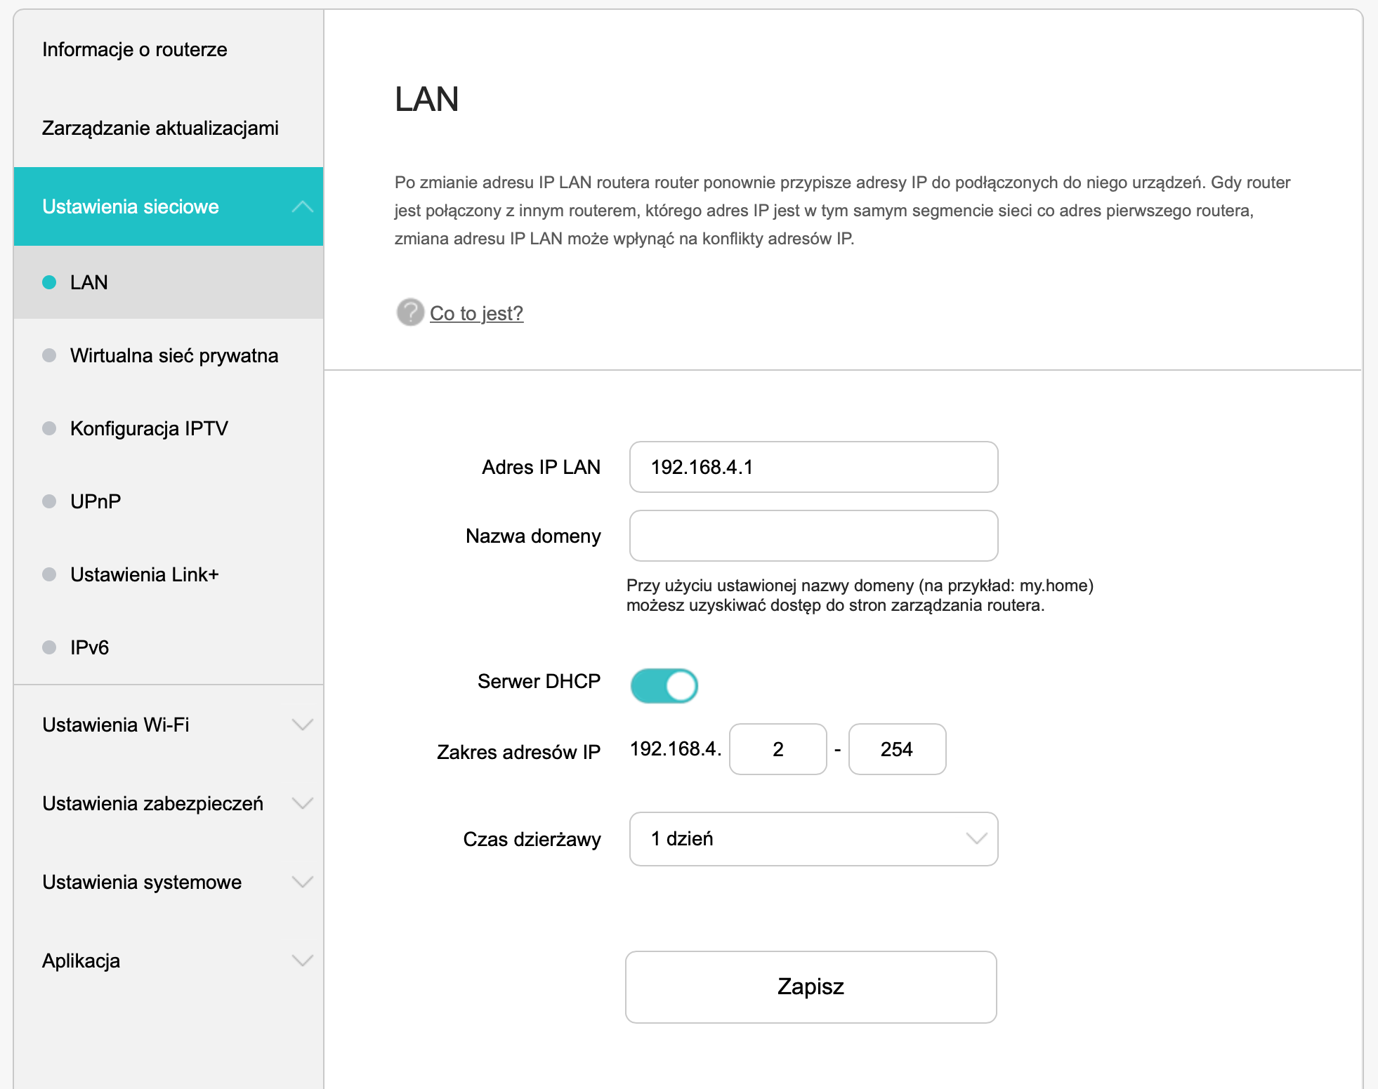
Task: Click the Adres IP LAN input field
Action: [813, 467]
